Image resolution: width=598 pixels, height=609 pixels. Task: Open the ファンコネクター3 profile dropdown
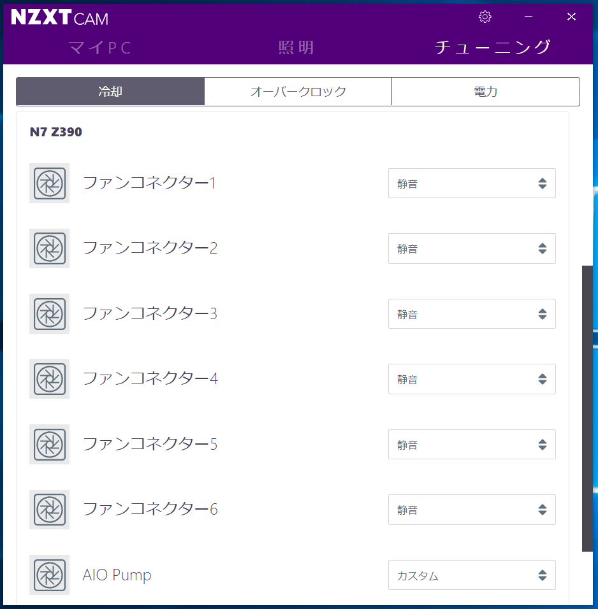[472, 314]
